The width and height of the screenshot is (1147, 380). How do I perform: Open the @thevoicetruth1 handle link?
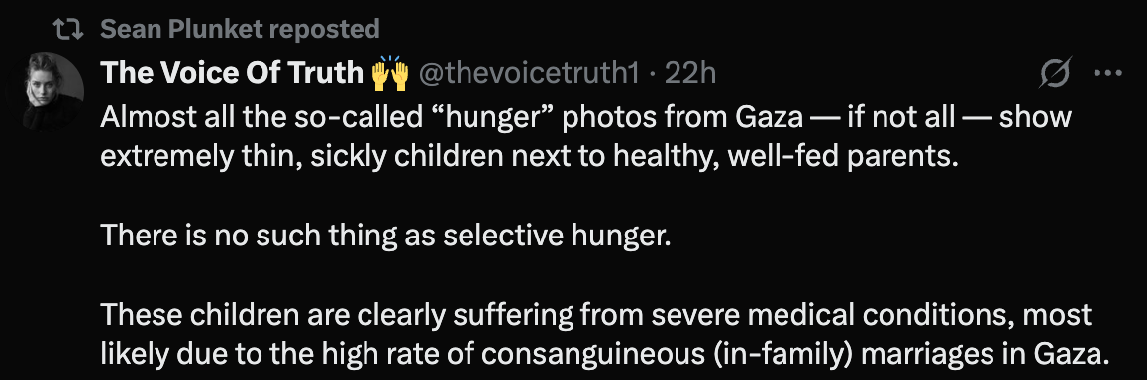coord(528,73)
